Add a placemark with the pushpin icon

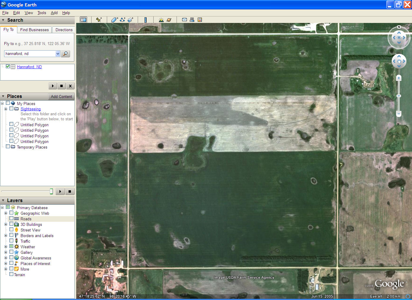click(99, 20)
